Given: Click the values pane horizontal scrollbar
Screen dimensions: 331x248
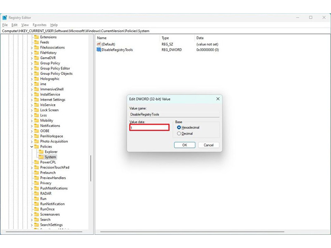Looking at the screenshot, I should (x=192, y=232).
